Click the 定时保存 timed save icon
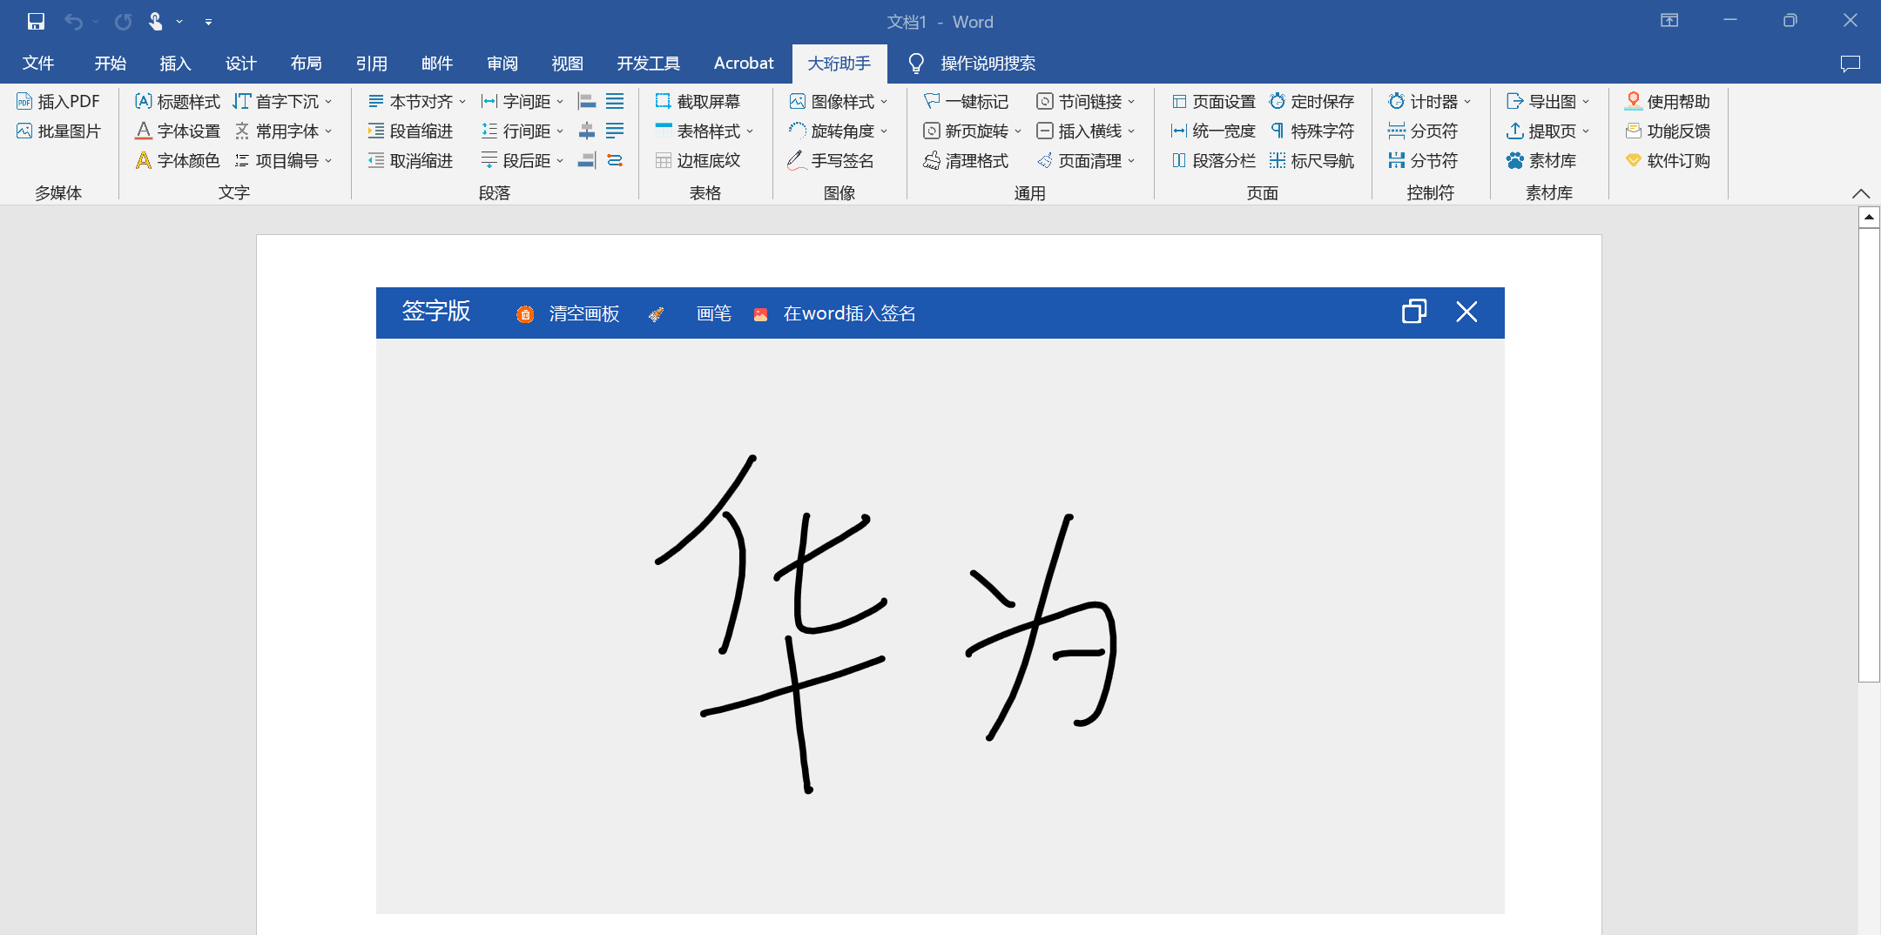The height and width of the screenshot is (935, 1881). [x=1311, y=101]
